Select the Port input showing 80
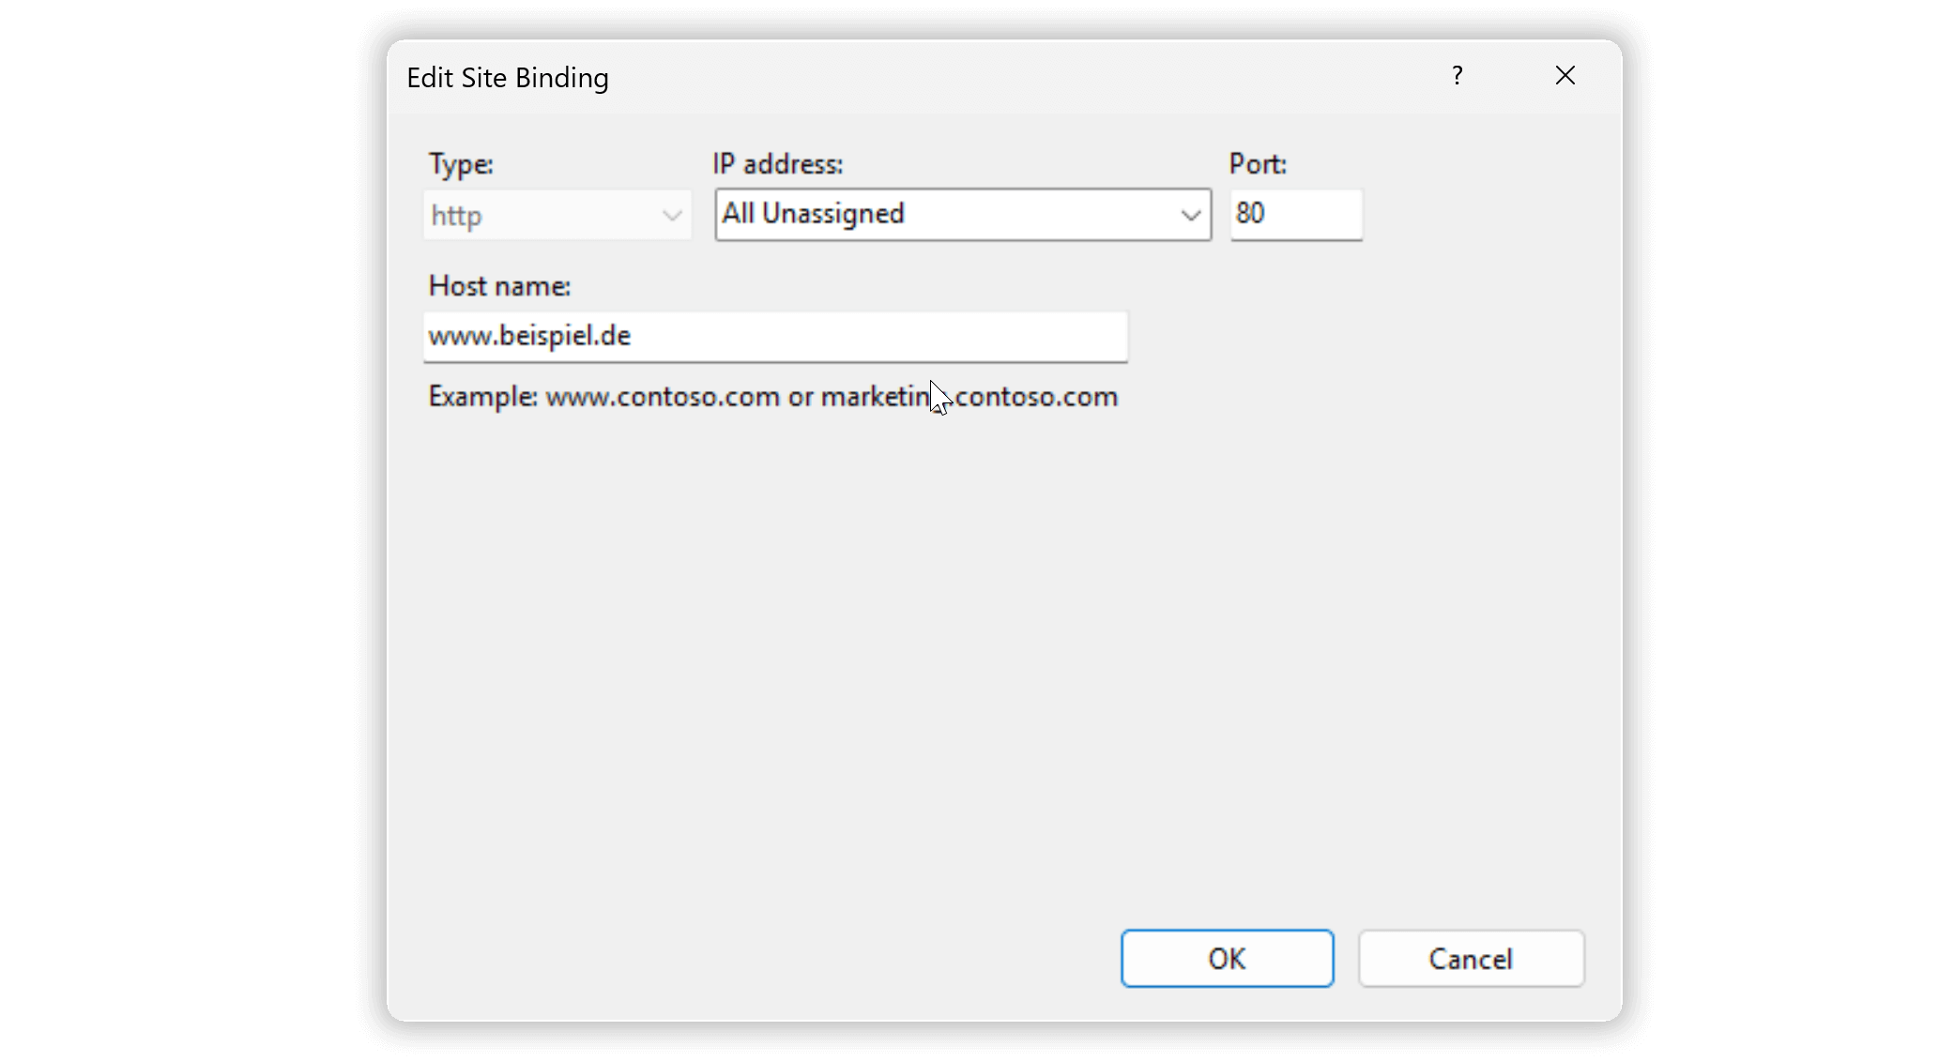 [1296, 215]
